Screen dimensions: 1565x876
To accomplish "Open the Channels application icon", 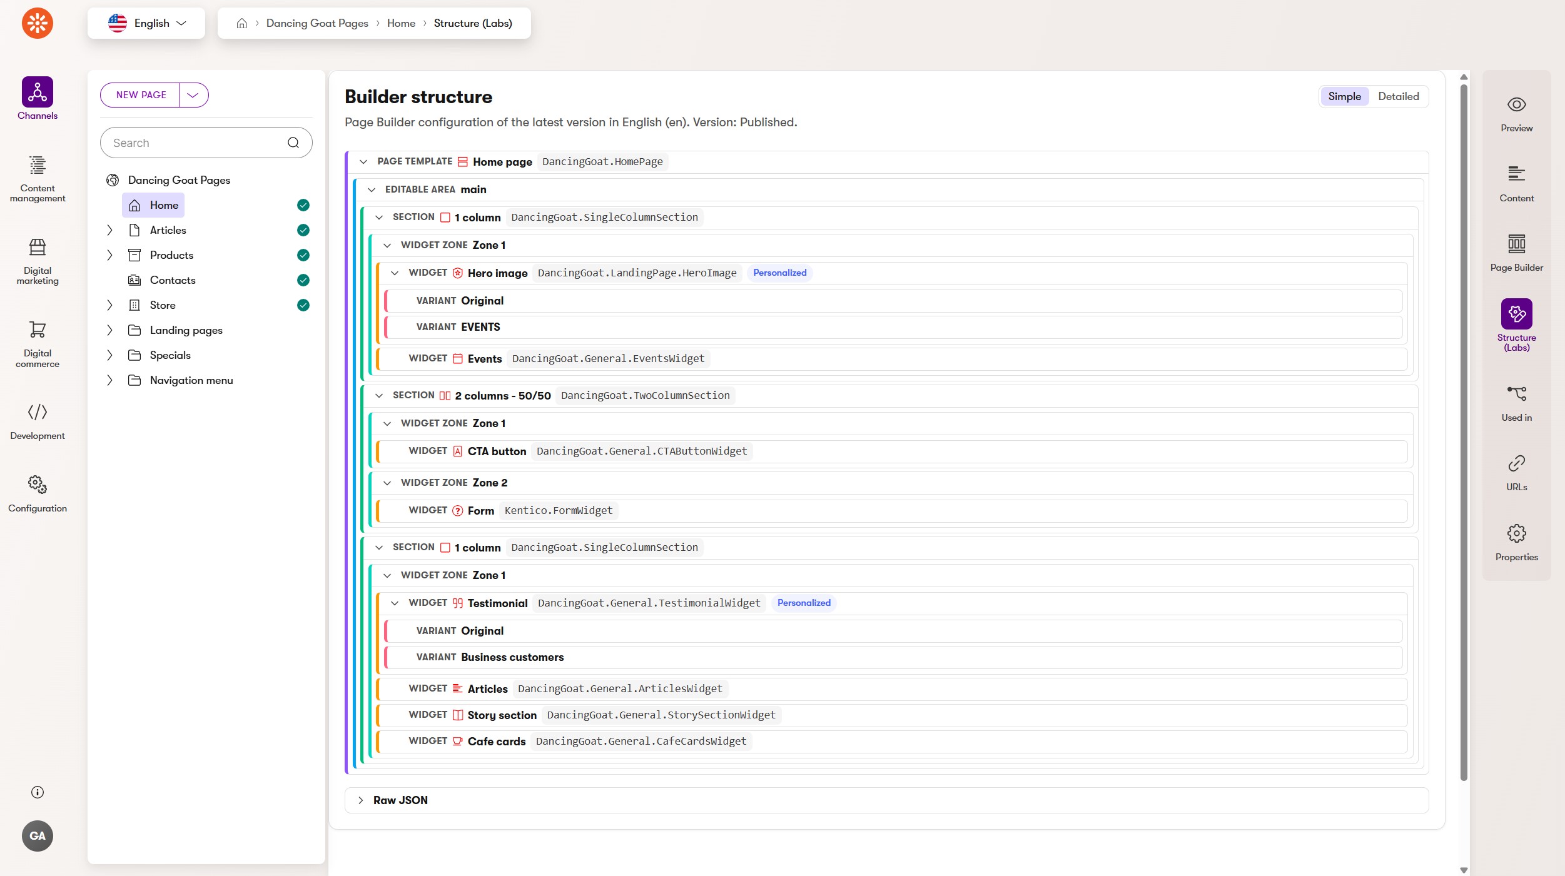I will coord(38,92).
